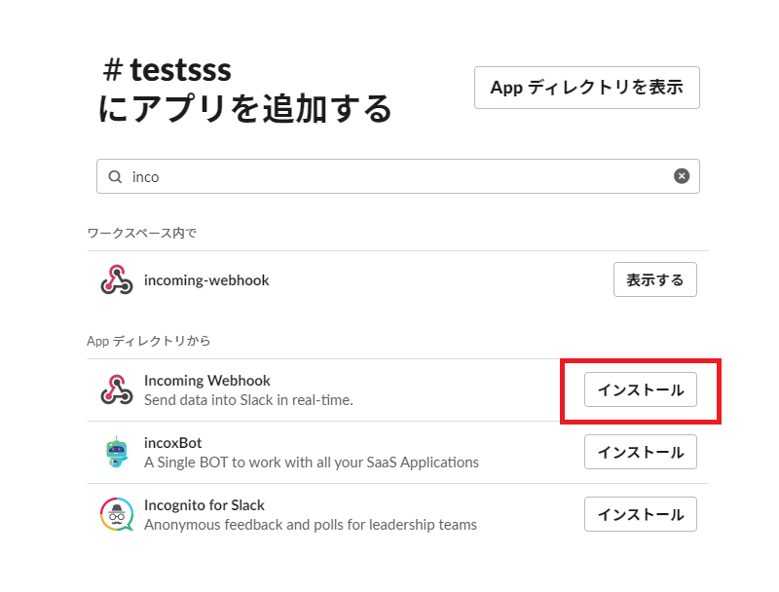
Task: Click the Incoming Webhook directory app icon
Action: [117, 389]
